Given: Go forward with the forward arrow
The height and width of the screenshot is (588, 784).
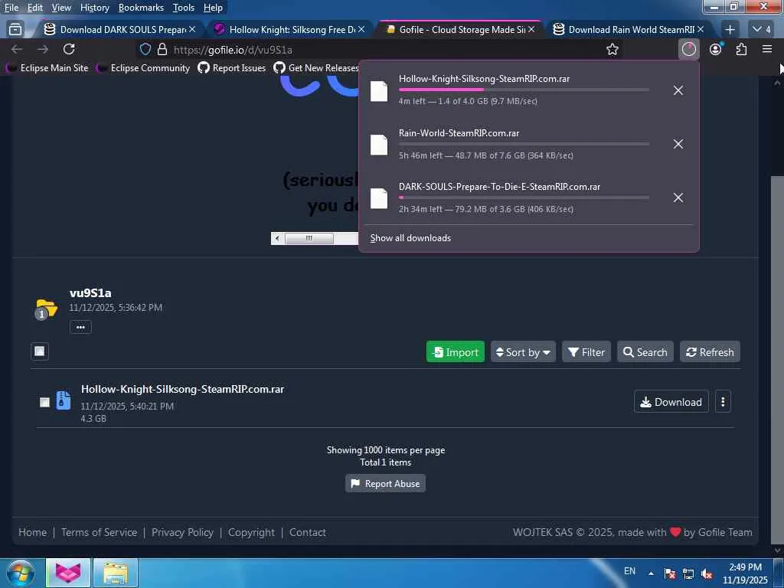Looking at the screenshot, I should [x=43, y=49].
